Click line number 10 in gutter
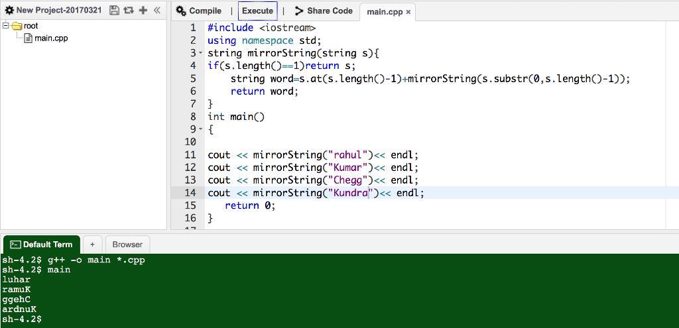679x328 pixels. [x=190, y=142]
